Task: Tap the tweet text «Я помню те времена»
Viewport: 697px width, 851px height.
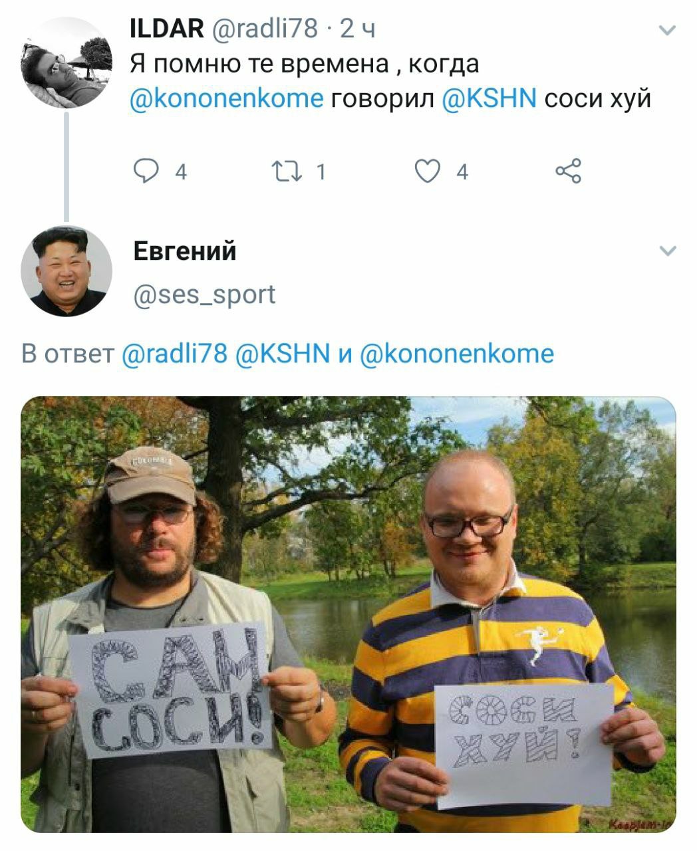Action: [x=259, y=63]
